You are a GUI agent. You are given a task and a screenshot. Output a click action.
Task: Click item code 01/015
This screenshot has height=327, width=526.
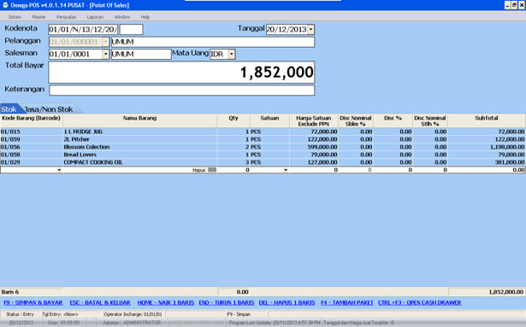pos(10,131)
